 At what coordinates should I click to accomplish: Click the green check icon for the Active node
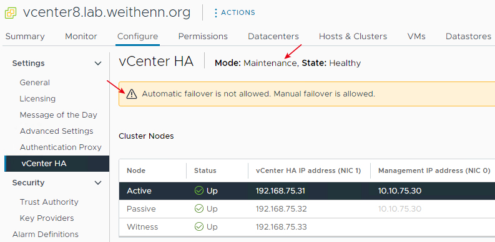[x=199, y=190]
